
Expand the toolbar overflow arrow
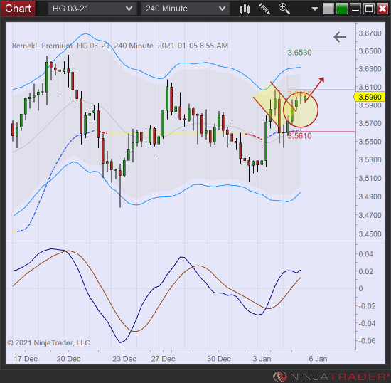[x=315, y=9]
